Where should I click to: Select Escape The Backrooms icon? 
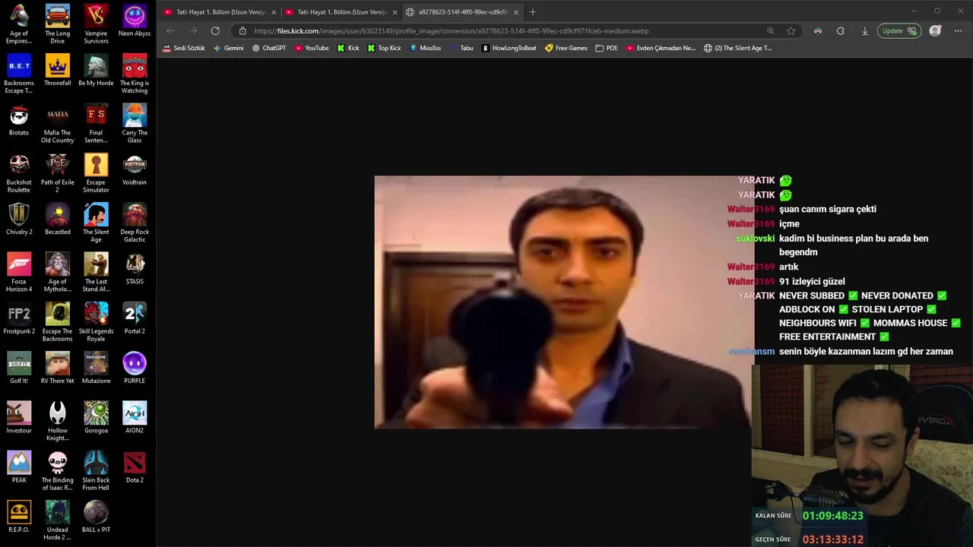(x=58, y=321)
